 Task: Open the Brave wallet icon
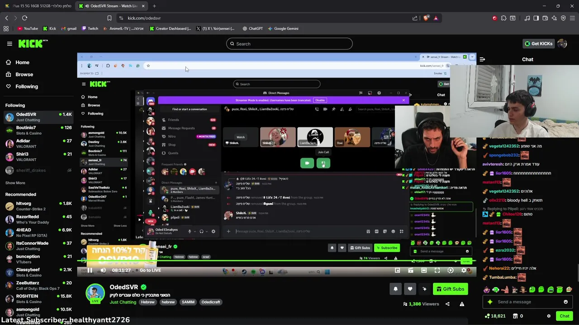545,18
